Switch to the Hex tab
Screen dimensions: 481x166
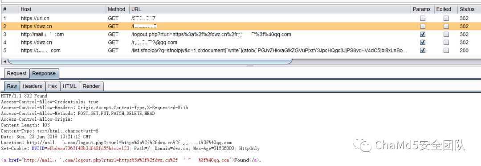53,86
